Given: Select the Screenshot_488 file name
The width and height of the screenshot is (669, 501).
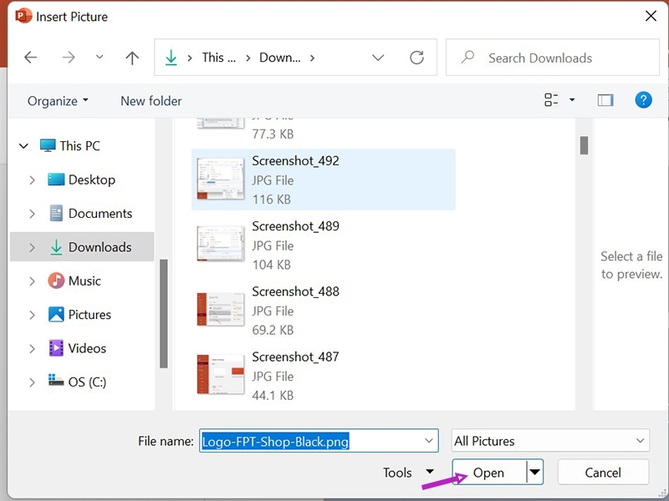Looking at the screenshot, I should coord(295,291).
